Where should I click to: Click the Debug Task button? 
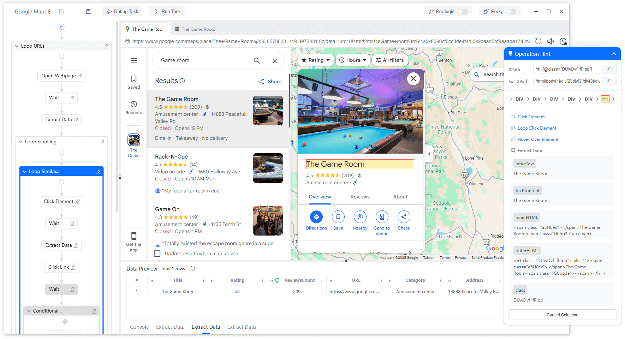pyautogui.click(x=122, y=11)
